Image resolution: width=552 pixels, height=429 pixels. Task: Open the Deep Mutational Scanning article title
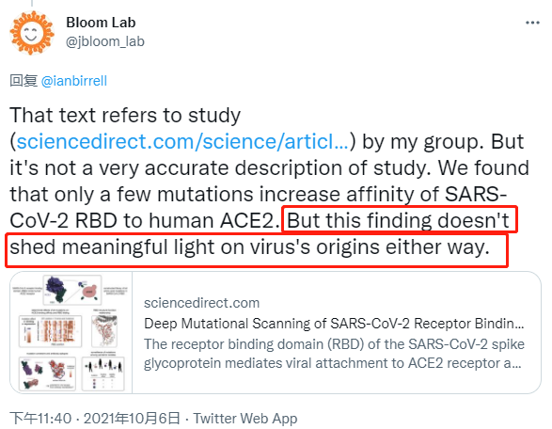tap(334, 324)
